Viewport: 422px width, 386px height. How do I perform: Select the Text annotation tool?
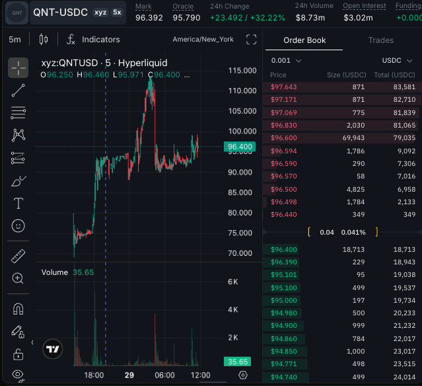[x=18, y=203]
